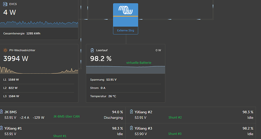Click the Gesamtenergie 1285 kWh value

pos(33,33)
